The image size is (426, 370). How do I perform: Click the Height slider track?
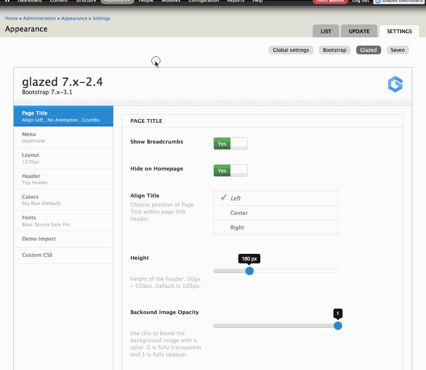click(275, 271)
